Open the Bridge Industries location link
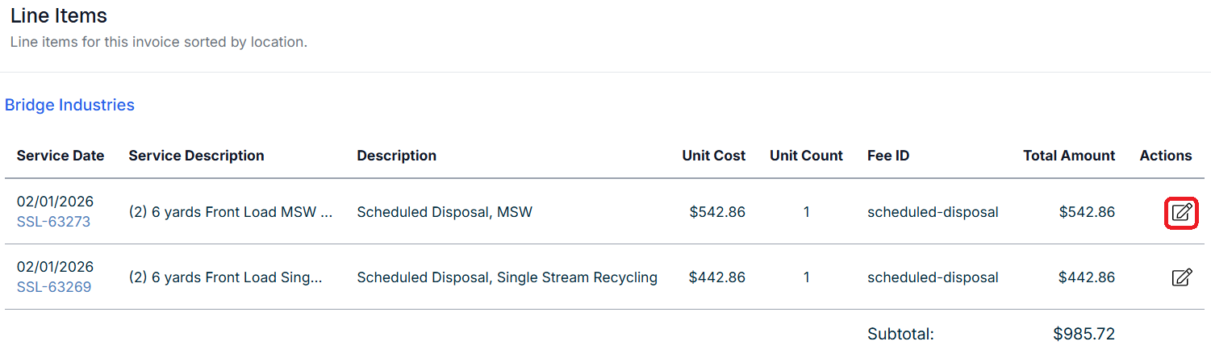Image resolution: width=1211 pixels, height=354 pixels. 69,105
